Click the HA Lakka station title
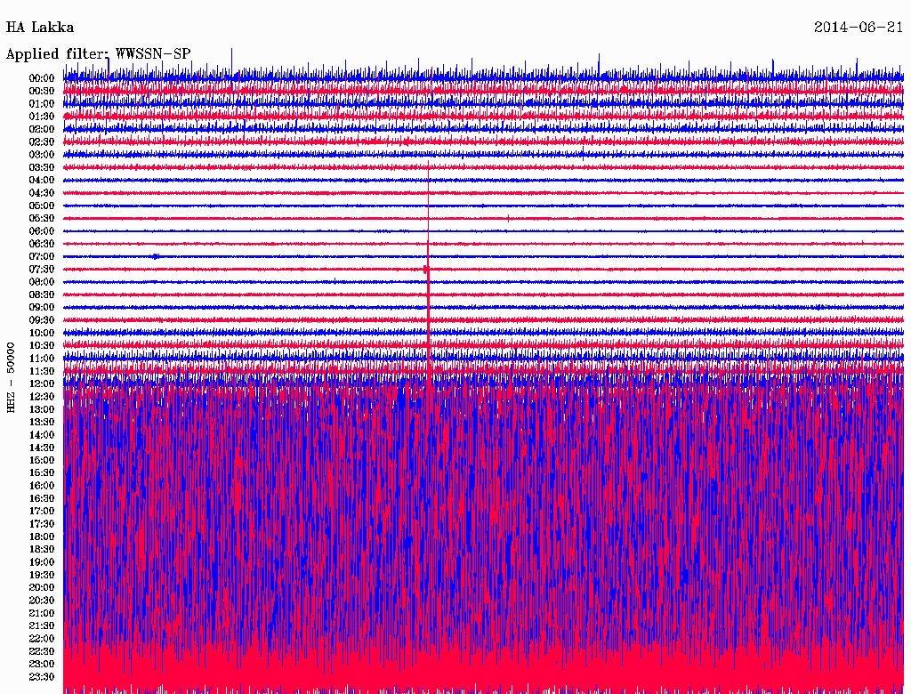The image size is (911, 694). tap(40, 27)
